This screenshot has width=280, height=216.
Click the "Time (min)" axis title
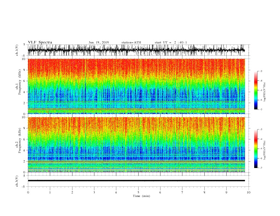point(141,196)
